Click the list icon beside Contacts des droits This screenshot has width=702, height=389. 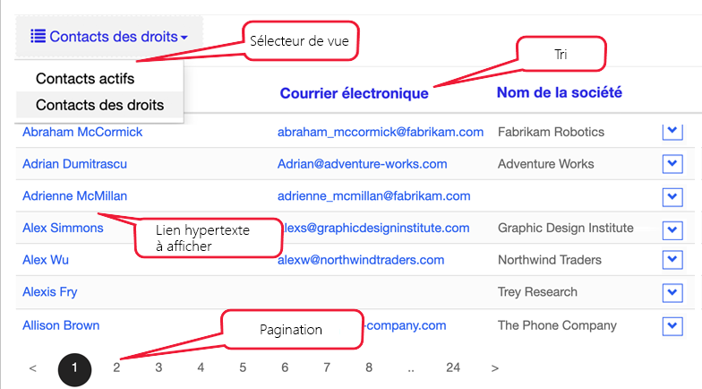coord(38,36)
